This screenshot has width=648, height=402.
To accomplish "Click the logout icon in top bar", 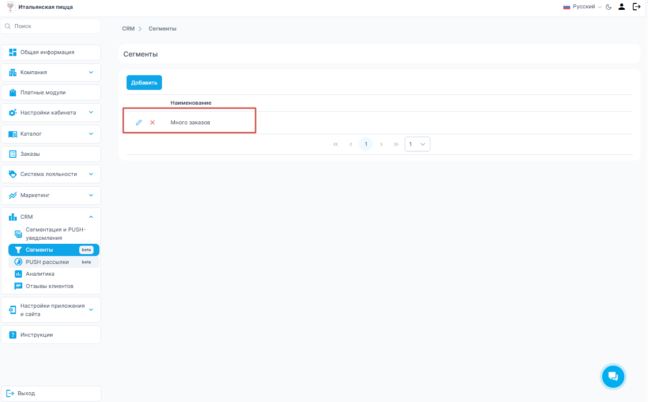I will [x=636, y=7].
